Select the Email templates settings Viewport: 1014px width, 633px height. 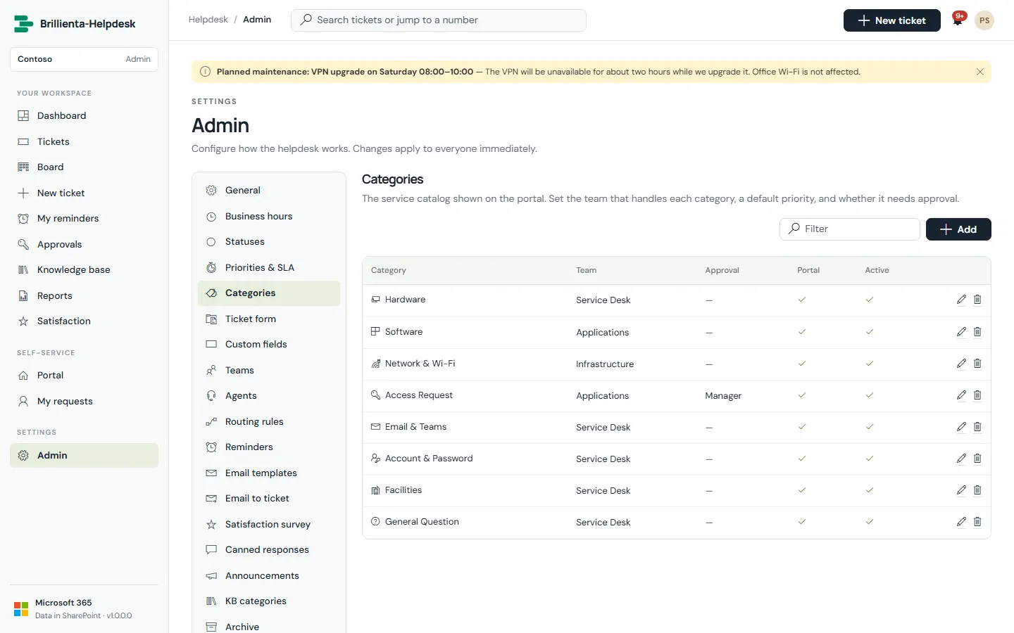pos(269,473)
